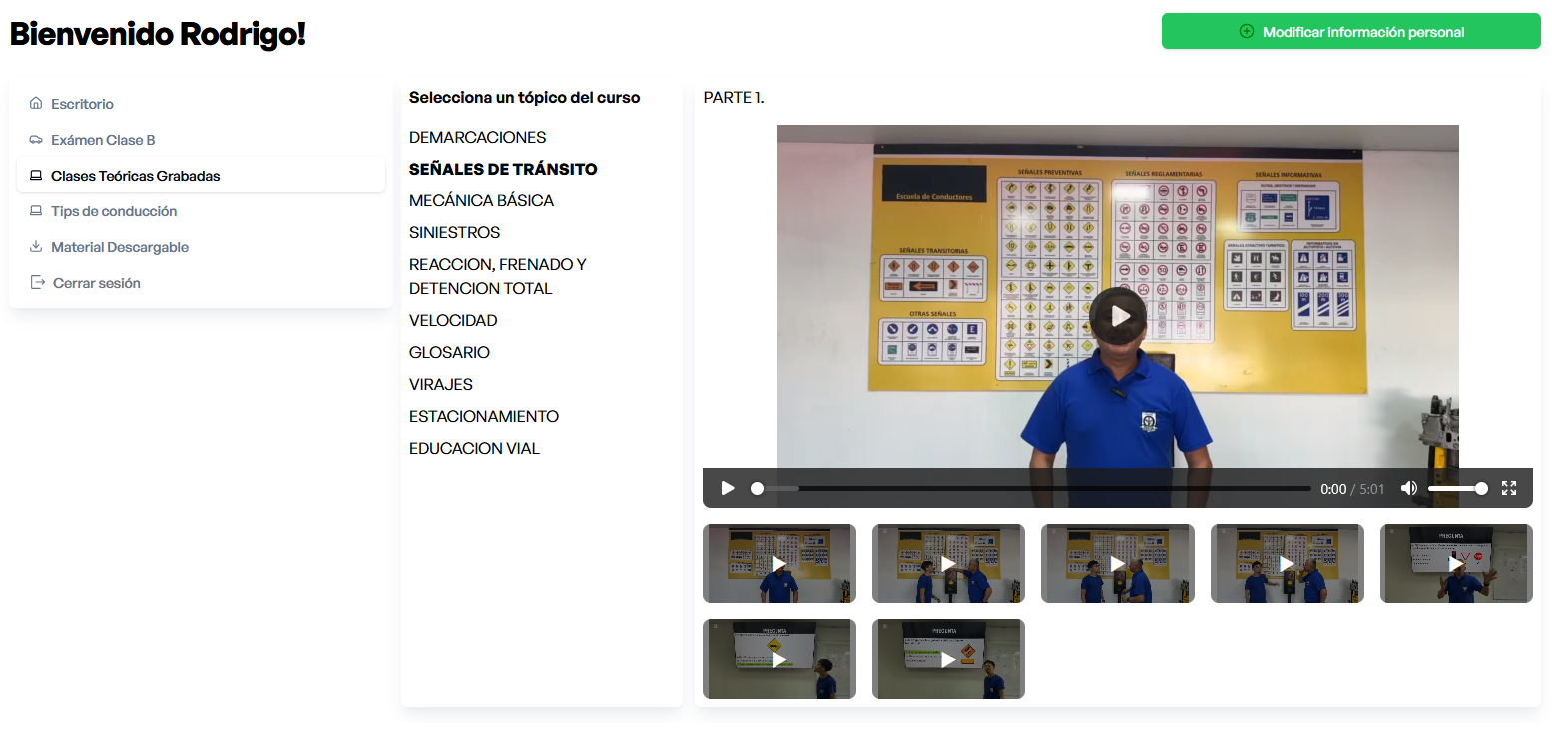The height and width of the screenshot is (734, 1552).
Task: Click the video progress seek bar
Action: (1033, 488)
